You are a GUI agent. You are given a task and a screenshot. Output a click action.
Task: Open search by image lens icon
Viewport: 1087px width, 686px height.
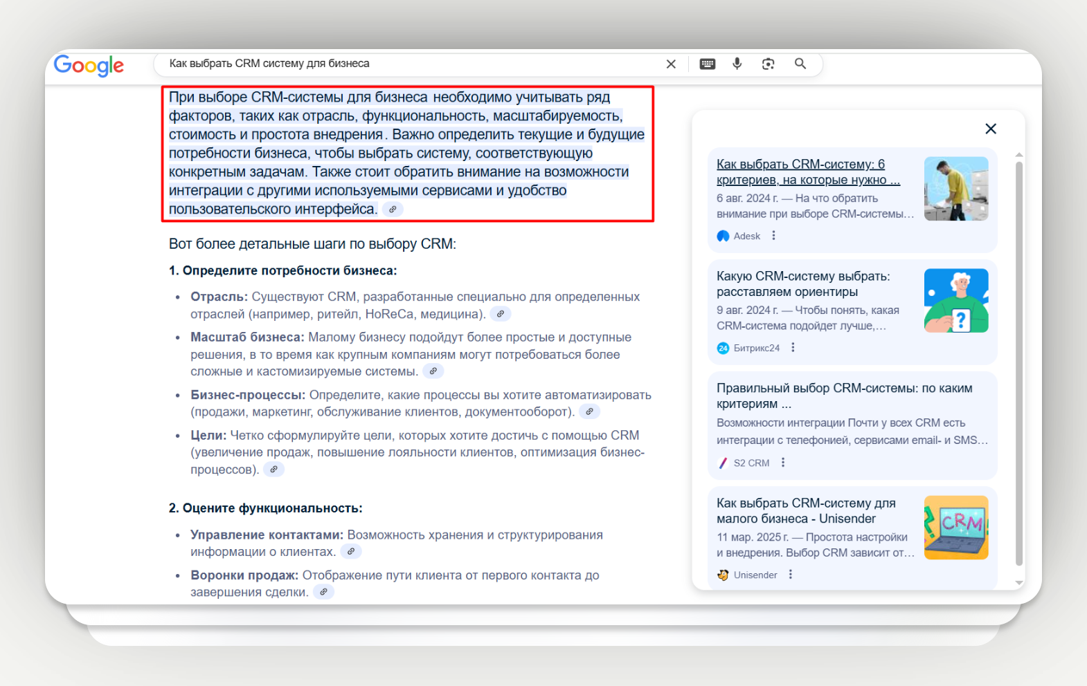768,64
